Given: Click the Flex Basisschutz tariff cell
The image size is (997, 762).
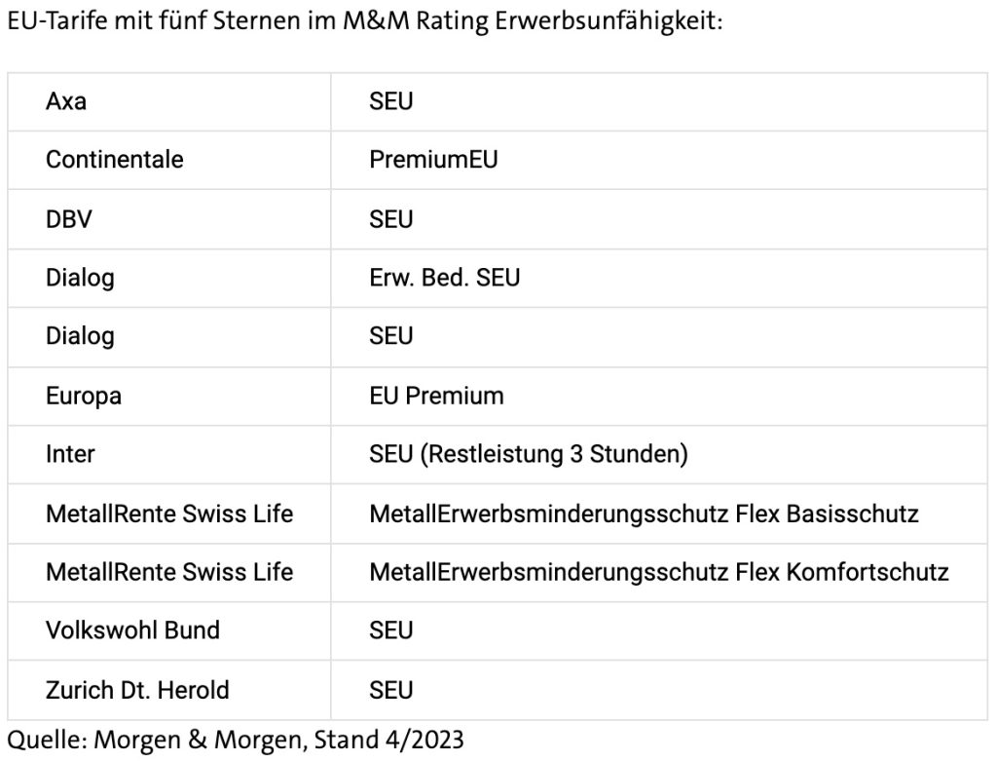Looking at the screenshot, I should [x=644, y=514].
